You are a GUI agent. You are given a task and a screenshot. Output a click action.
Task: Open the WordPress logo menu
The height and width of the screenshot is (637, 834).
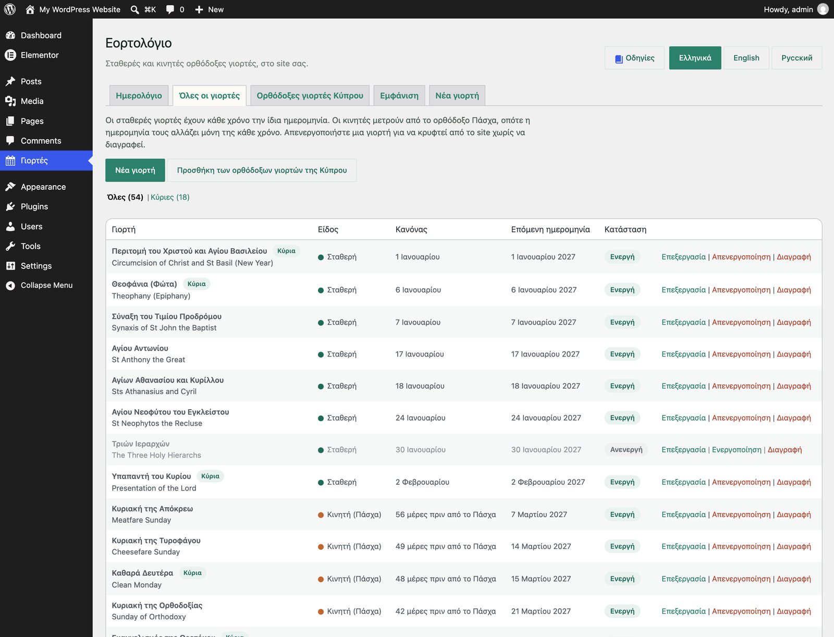[10, 9]
